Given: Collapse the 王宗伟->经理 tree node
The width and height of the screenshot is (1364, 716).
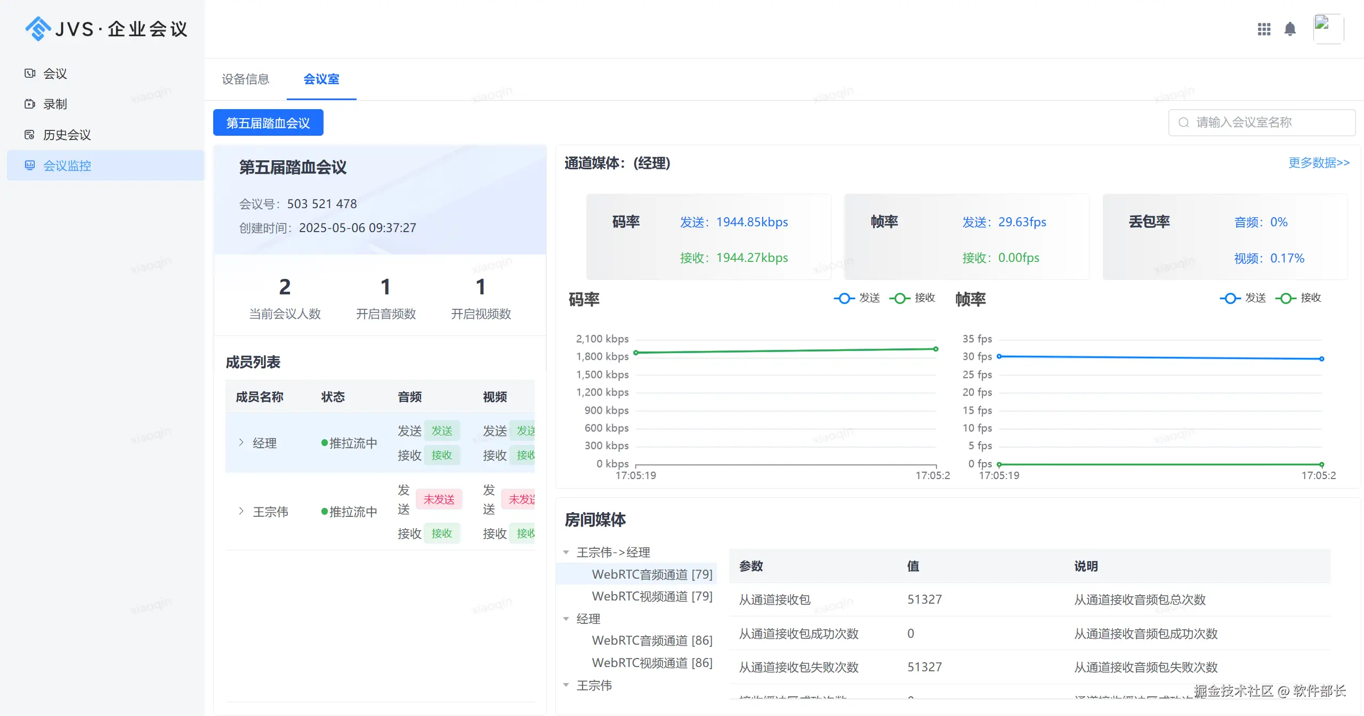Looking at the screenshot, I should 566,553.
